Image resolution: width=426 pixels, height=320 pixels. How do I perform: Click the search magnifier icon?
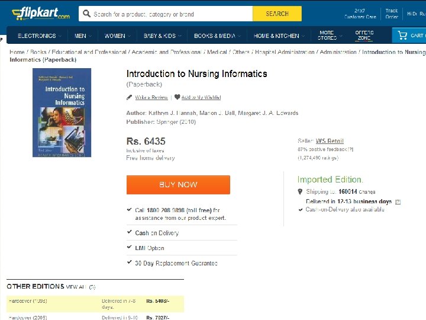86,14
